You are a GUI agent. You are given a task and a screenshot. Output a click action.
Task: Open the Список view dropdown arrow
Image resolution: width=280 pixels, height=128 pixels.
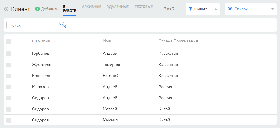click(273, 9)
